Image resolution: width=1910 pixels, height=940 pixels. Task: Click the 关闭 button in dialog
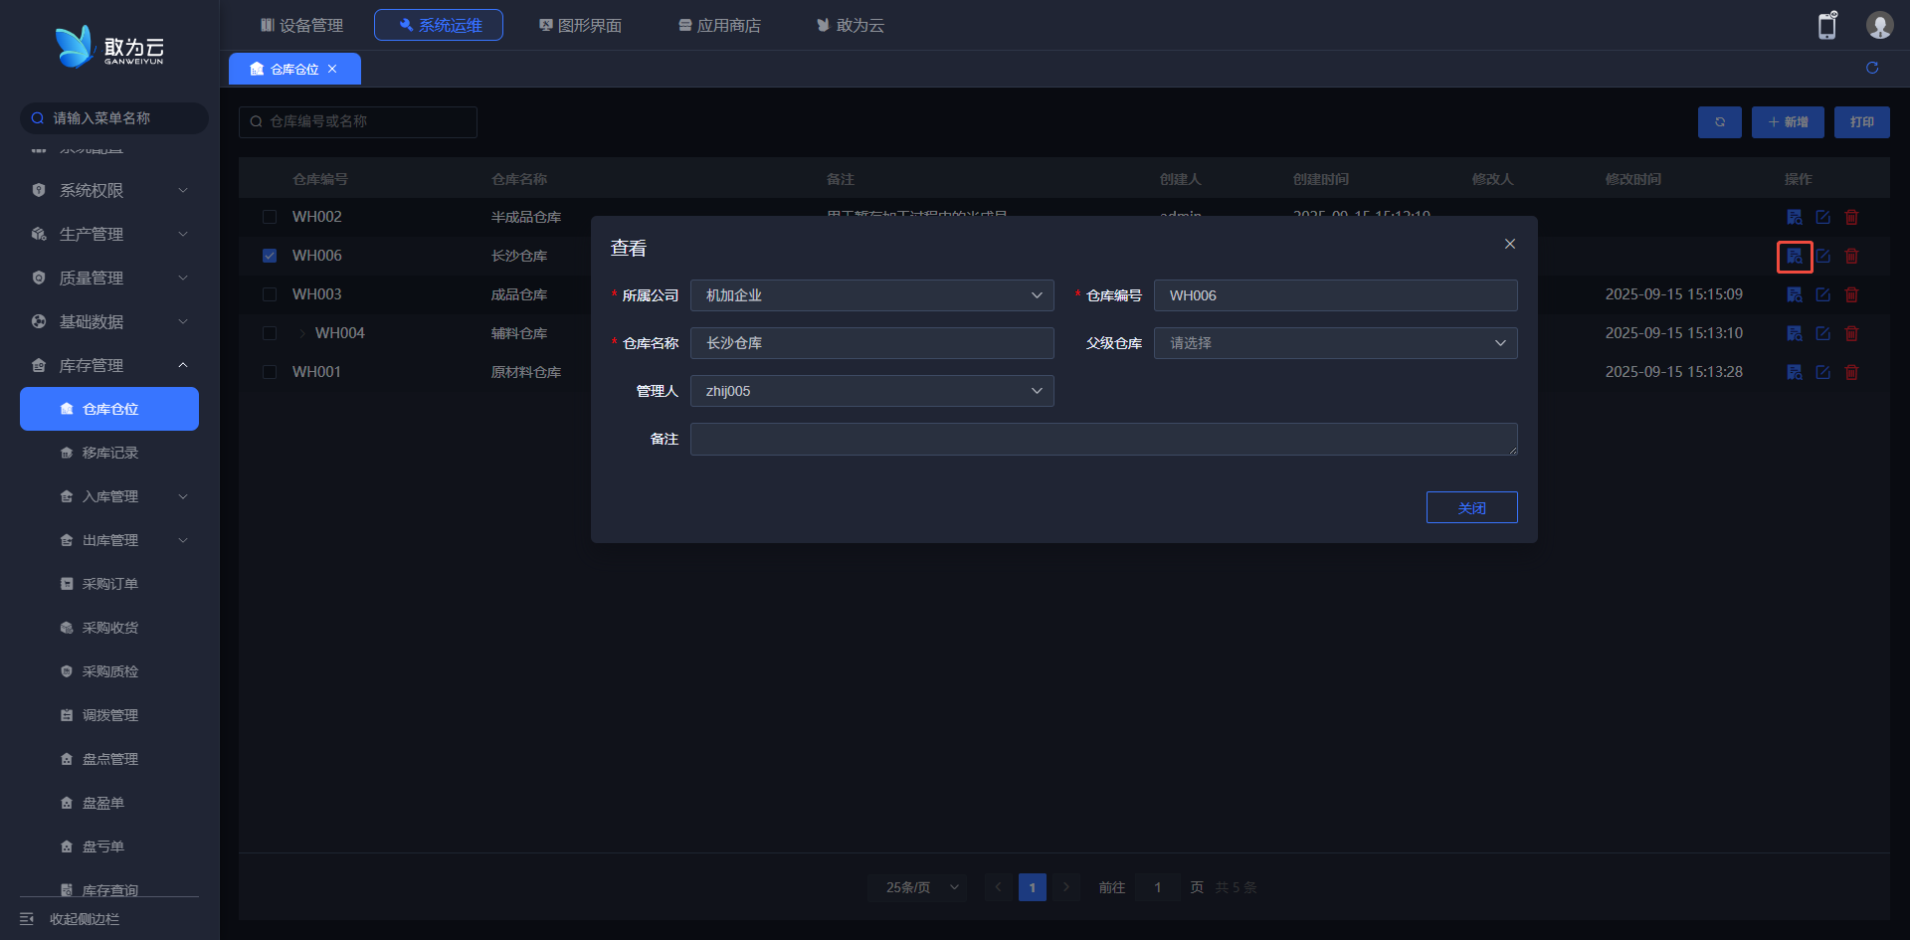(x=1471, y=507)
